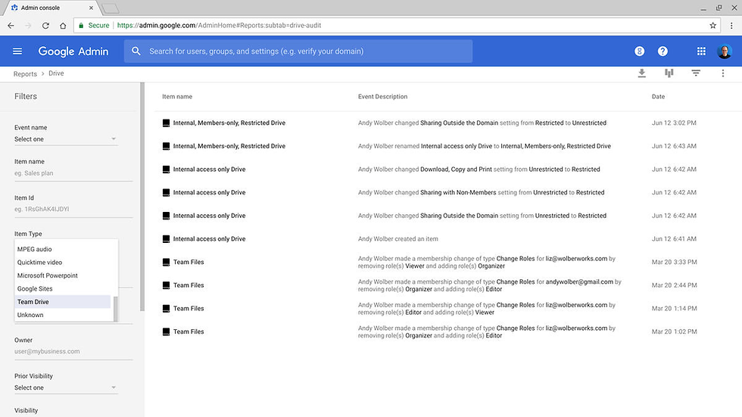The image size is (742, 417).
Task: Select Team Drive item type
Action: click(62, 302)
